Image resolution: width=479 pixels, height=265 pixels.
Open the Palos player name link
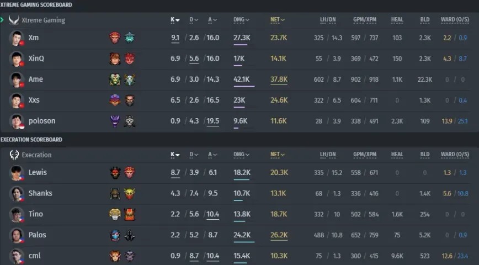38,235
